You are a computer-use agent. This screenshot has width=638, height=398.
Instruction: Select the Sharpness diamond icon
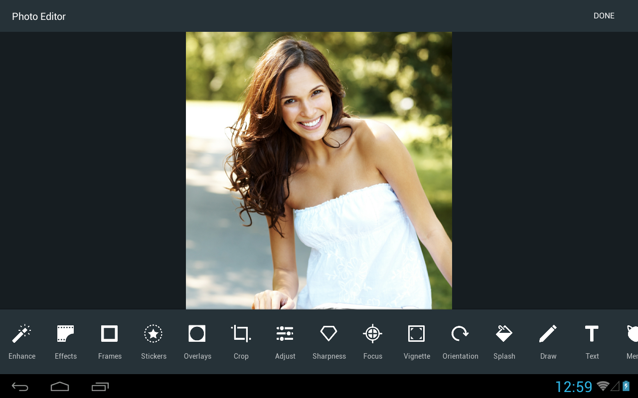tap(329, 341)
